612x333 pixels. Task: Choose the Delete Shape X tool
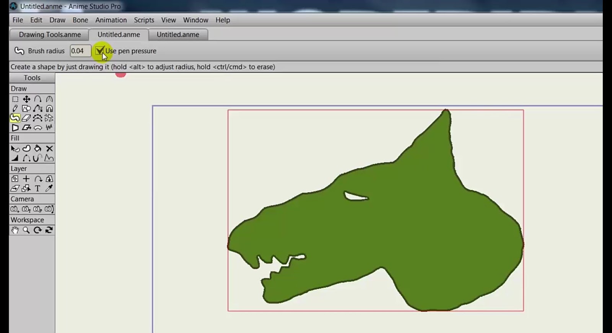pyautogui.click(x=49, y=149)
